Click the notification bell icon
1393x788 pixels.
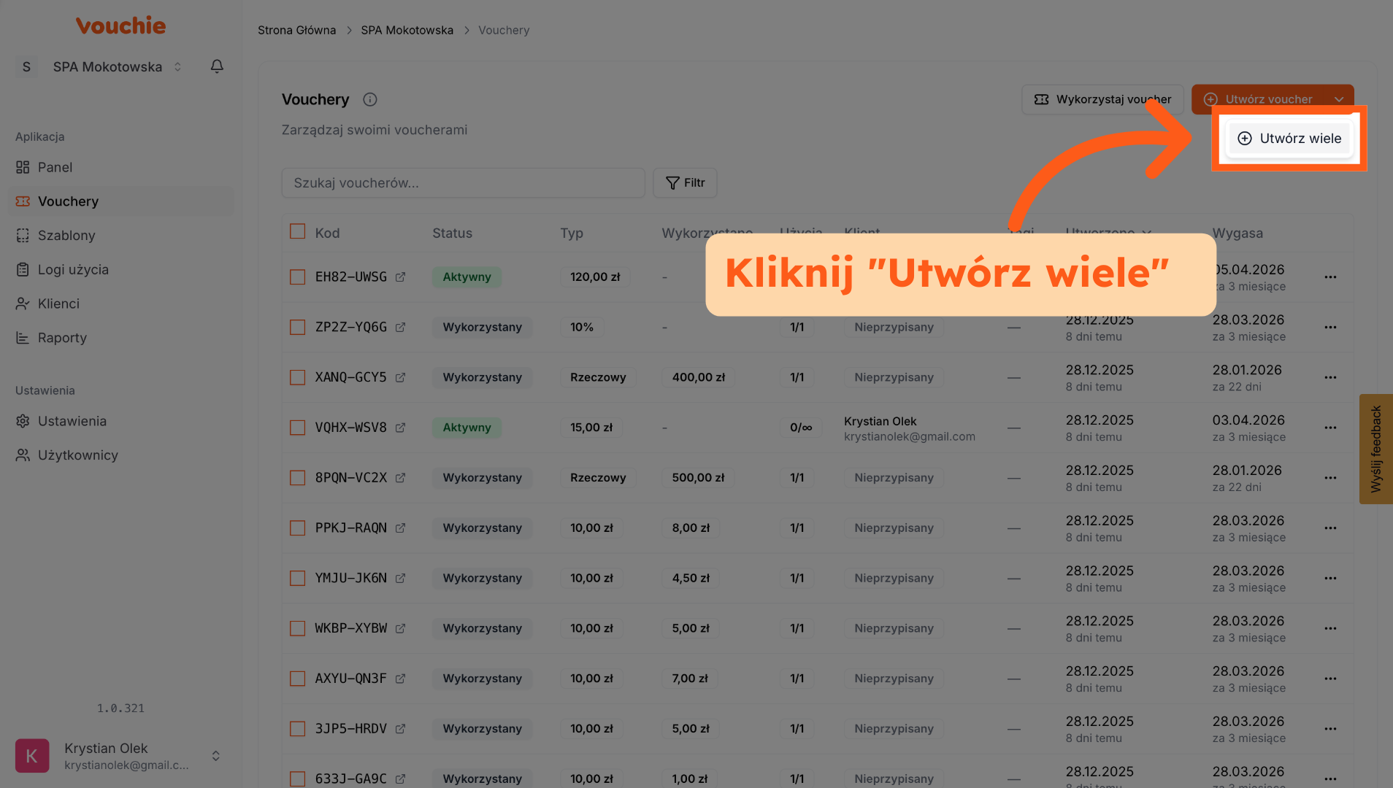(217, 66)
